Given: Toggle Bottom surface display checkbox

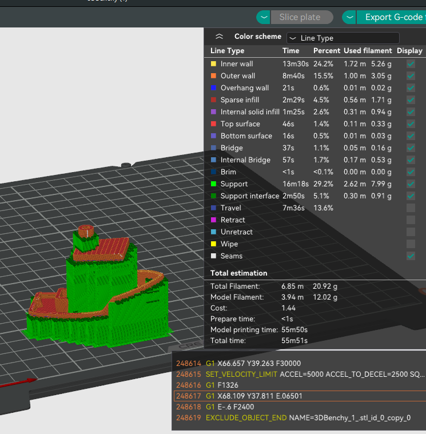Looking at the screenshot, I should 411,136.
